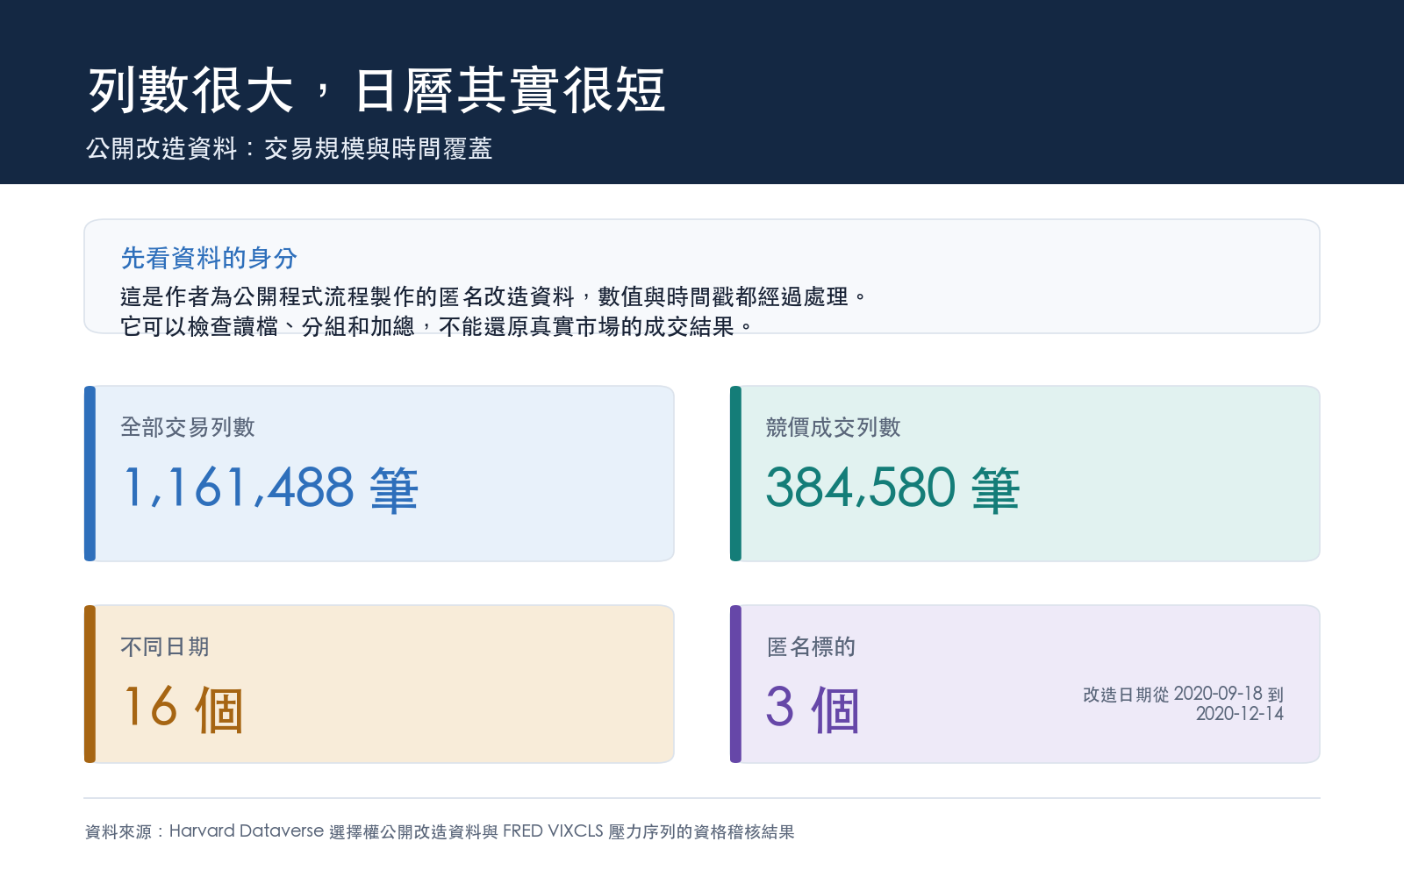This screenshot has height=877, width=1404.
Task: Click the label 競價成交列數
Action: pos(834,427)
